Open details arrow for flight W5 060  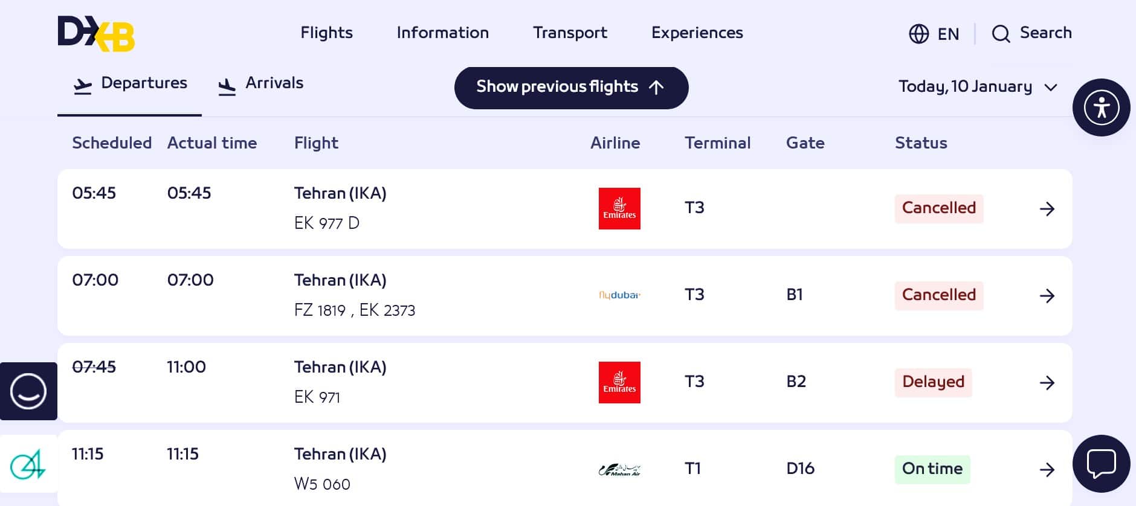[1047, 470]
